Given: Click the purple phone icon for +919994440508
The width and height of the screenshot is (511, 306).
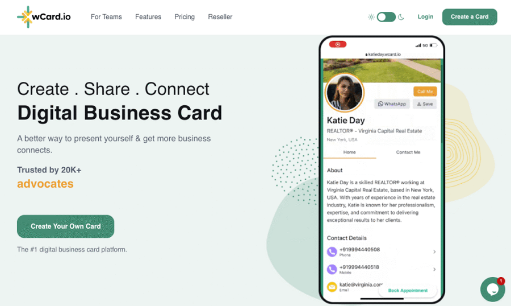Looking at the screenshot, I should (x=332, y=252).
